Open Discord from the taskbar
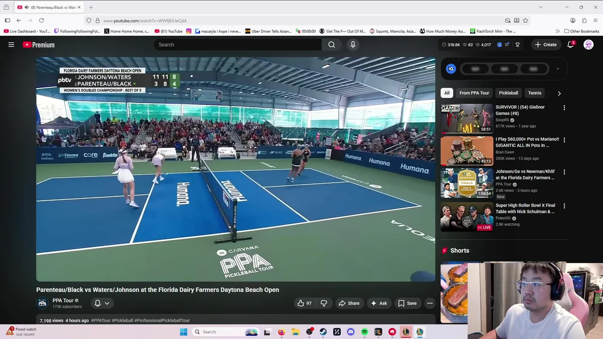Viewport: 603px width, 339px height. tap(350, 332)
